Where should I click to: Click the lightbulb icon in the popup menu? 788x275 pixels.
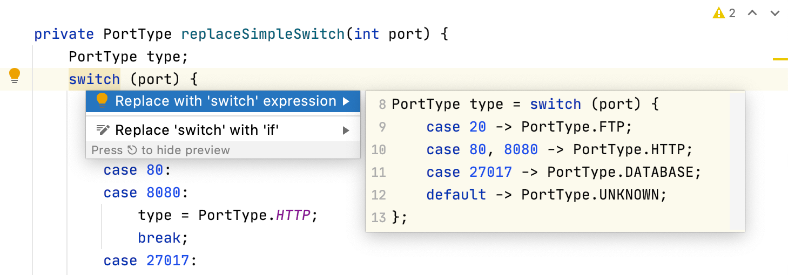pos(102,101)
